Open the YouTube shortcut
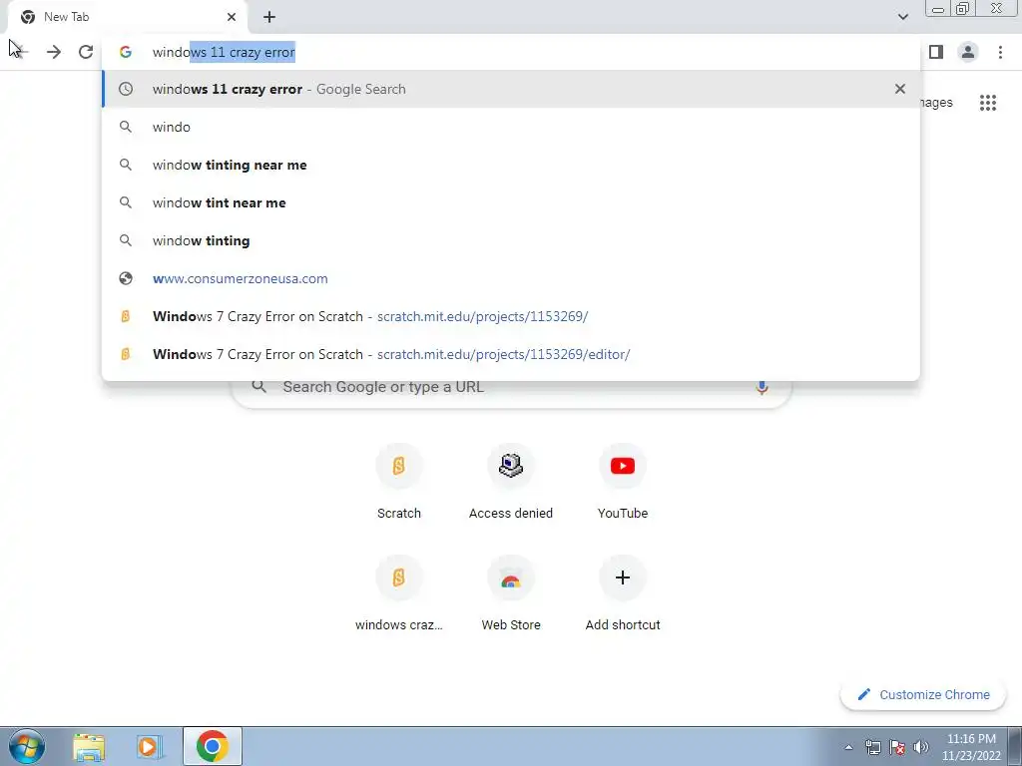 [623, 481]
